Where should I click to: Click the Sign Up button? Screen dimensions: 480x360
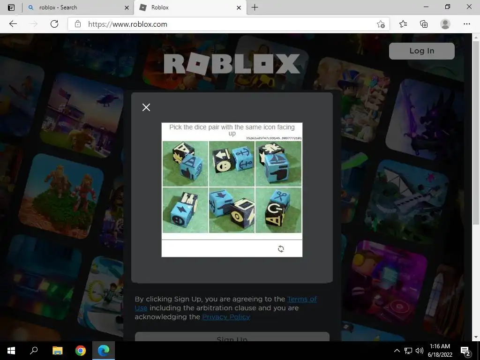[x=232, y=337]
